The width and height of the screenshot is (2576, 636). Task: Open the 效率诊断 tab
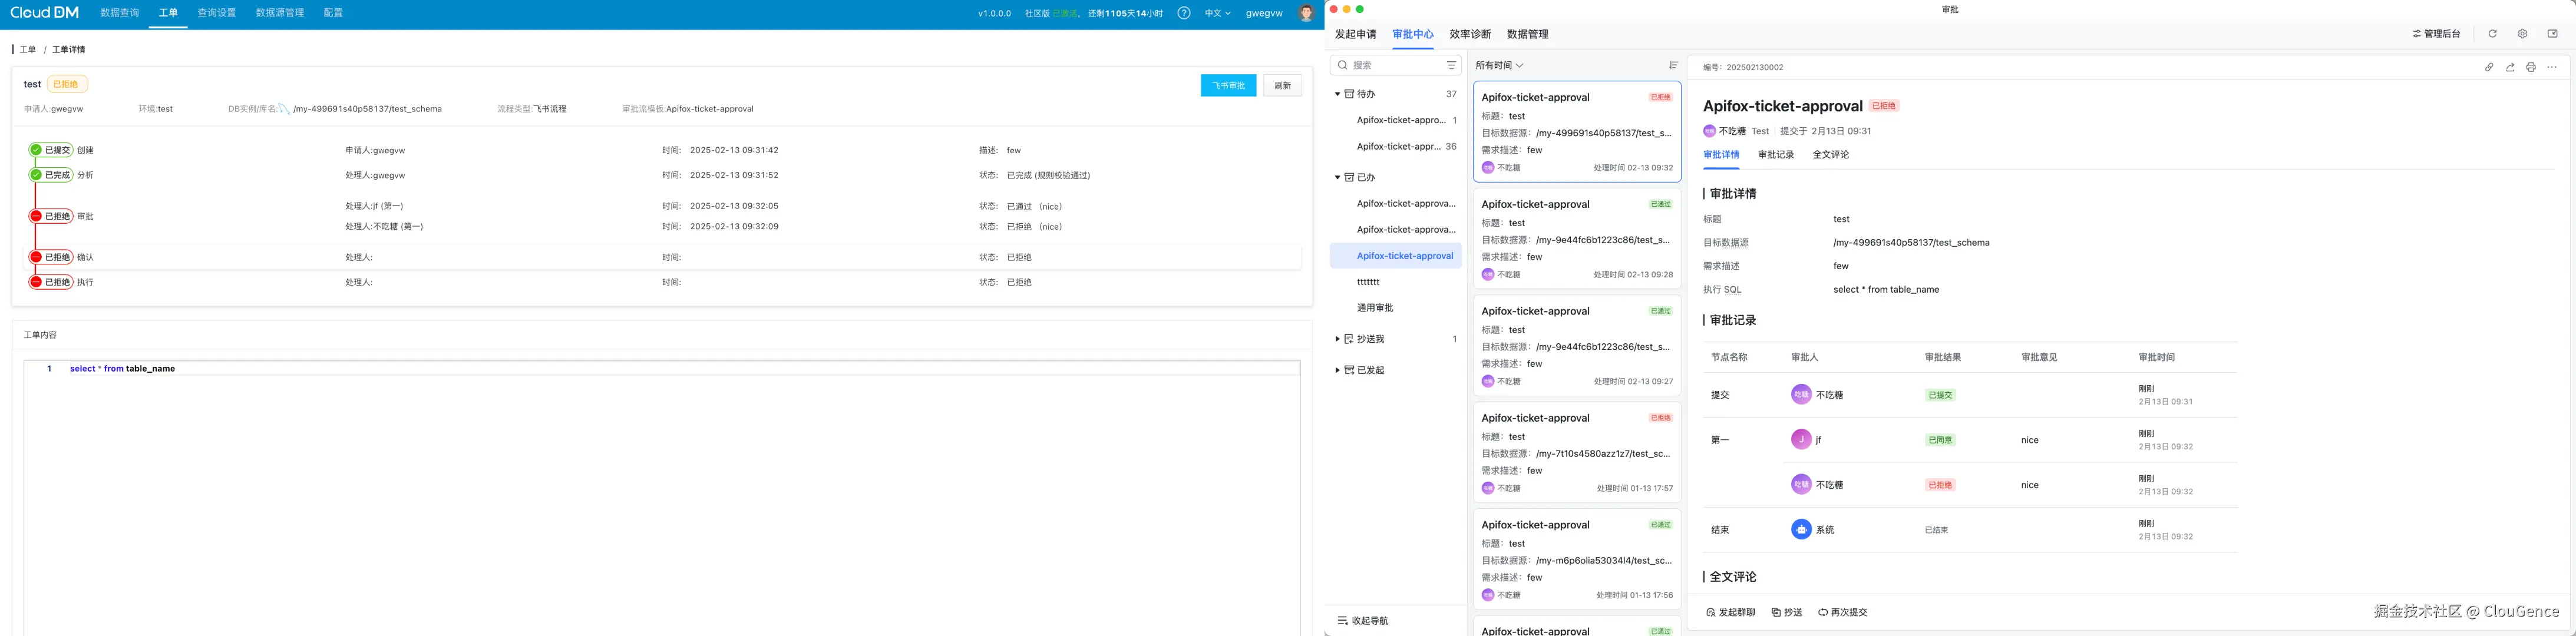click(x=1470, y=34)
